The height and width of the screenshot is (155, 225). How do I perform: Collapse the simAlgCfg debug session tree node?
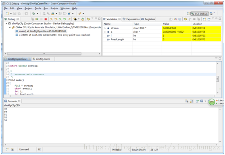(6, 23)
